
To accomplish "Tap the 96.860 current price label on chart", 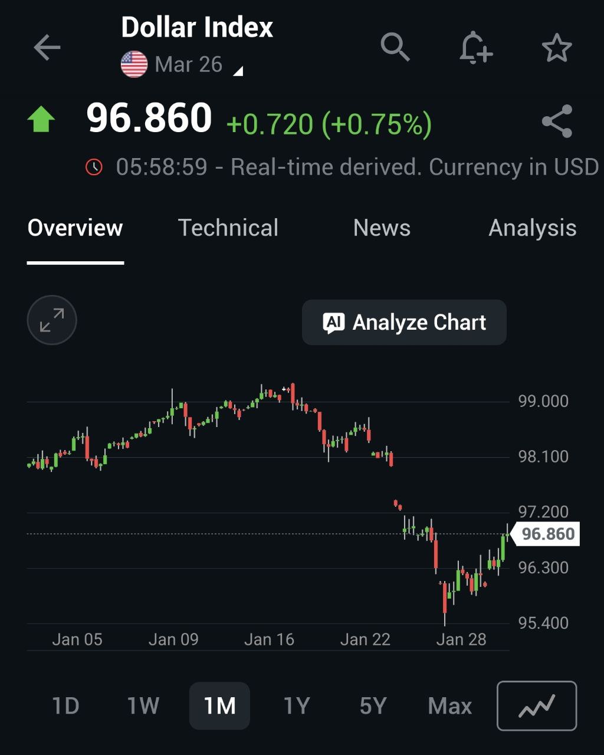I will 548,534.
